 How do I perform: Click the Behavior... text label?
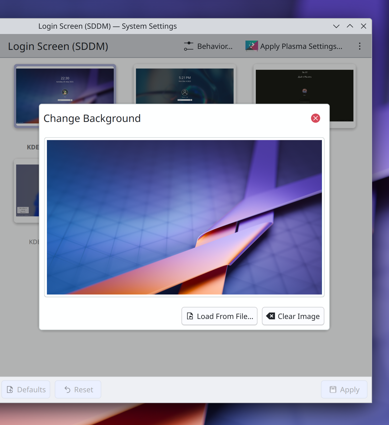pos(215,46)
